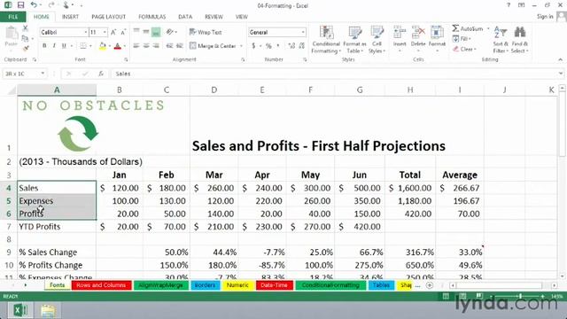
Task: Open Find & Select binoculars menu
Action: click(x=520, y=39)
